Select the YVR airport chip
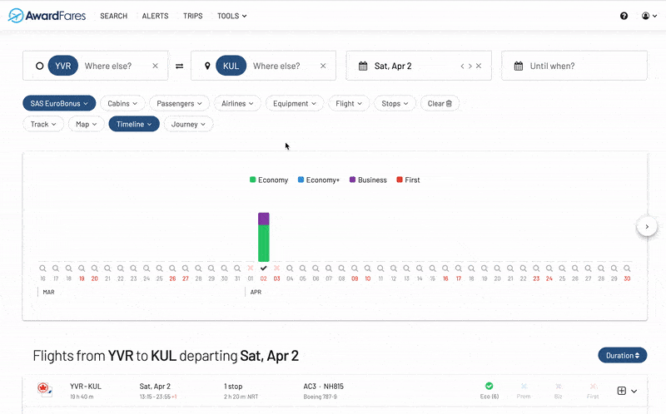The image size is (666, 414). pos(63,66)
